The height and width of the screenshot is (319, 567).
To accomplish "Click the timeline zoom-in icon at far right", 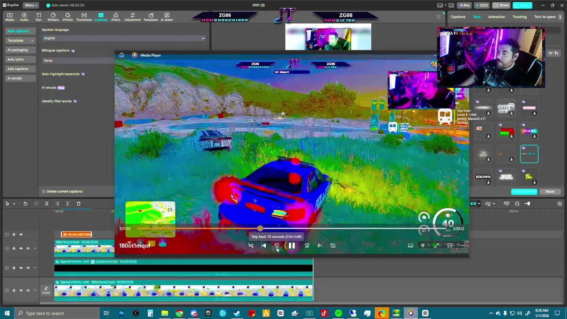I will [x=559, y=204].
